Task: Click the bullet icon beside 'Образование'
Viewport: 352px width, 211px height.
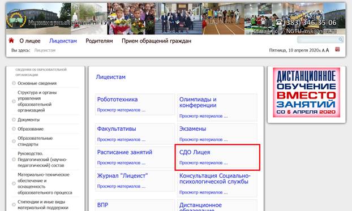Action: [x=14, y=129]
